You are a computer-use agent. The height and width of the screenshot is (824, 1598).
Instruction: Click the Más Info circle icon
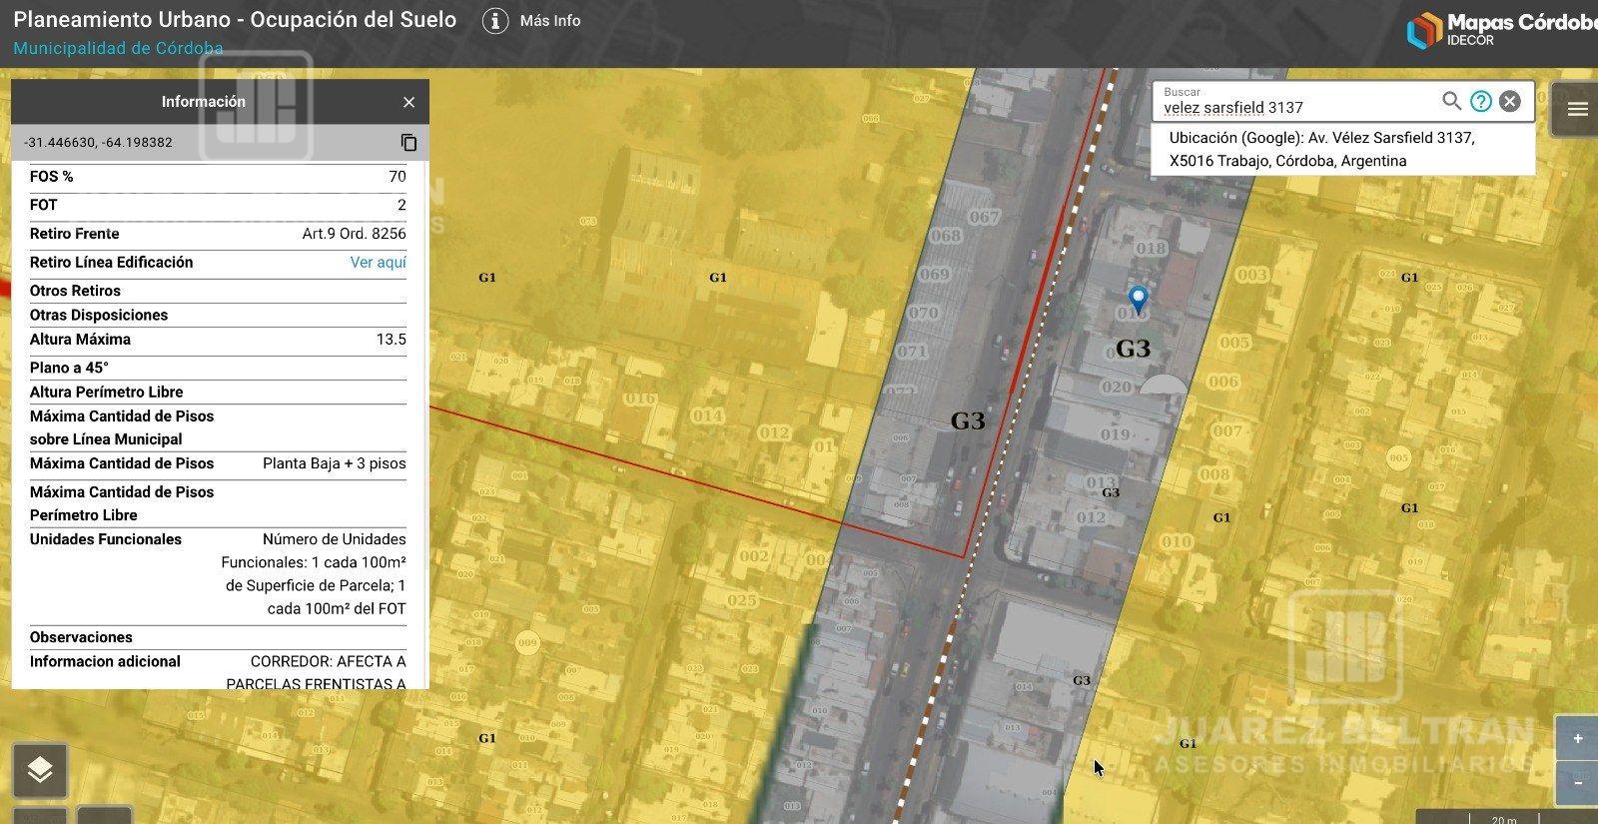495,21
